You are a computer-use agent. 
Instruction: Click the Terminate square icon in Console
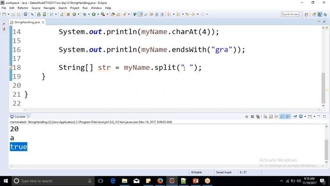point(246,117)
